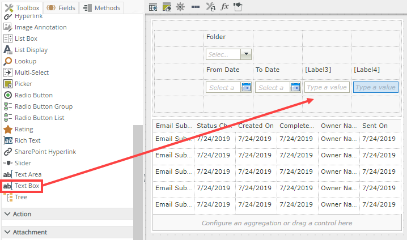Select Radio Button Group control icon
The height and width of the screenshot is (240, 407).
pos(8,106)
